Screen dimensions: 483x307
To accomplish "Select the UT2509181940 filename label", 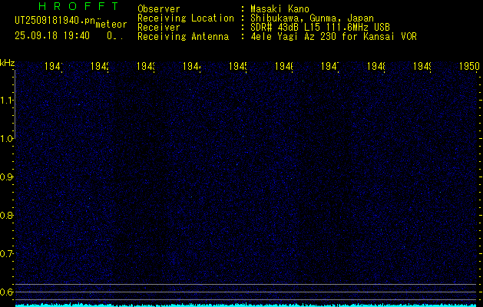I will tap(54, 21).
